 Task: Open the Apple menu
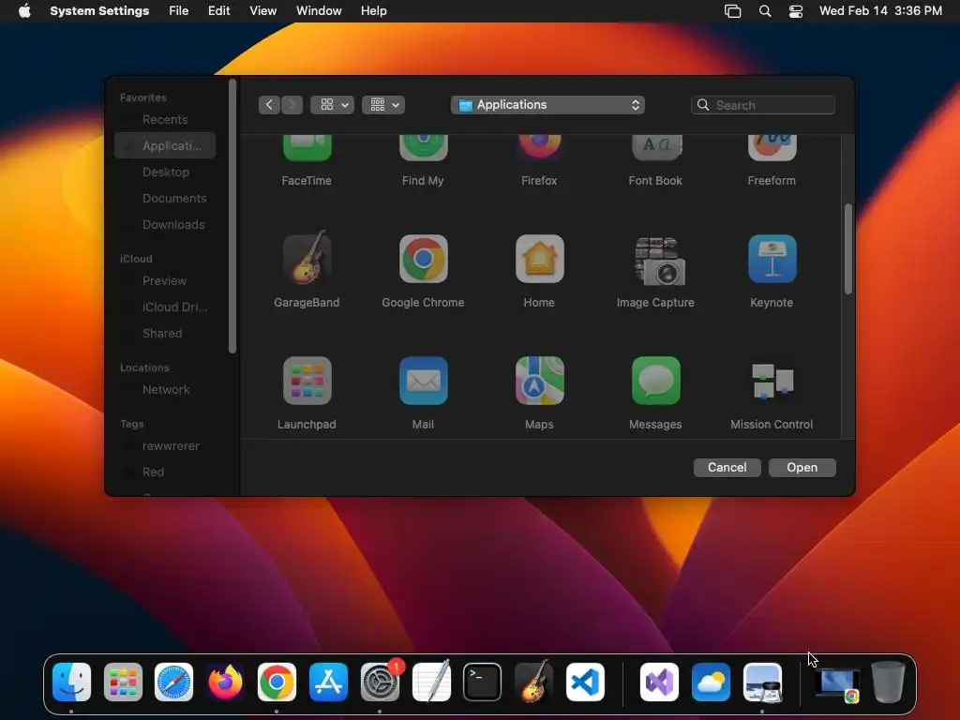(x=24, y=11)
